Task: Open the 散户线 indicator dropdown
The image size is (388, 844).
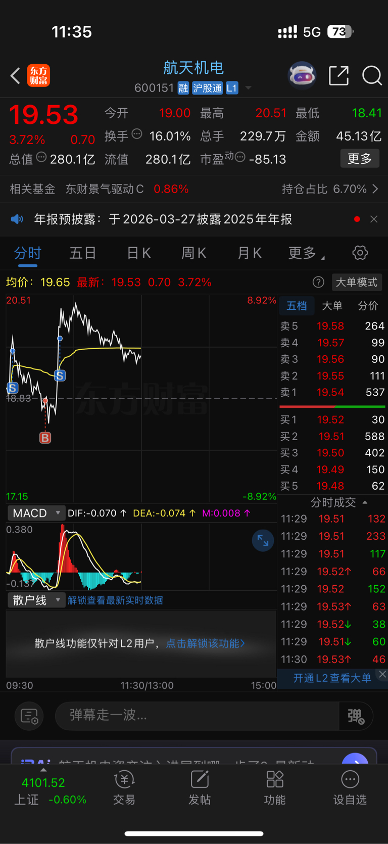Action: (x=36, y=600)
